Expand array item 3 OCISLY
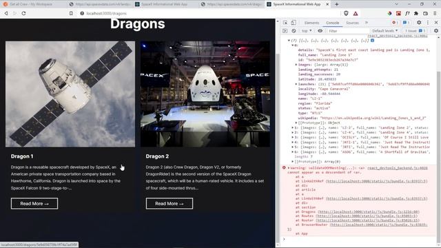Screen dimensions: 441x248 pyautogui.click(x=292, y=138)
